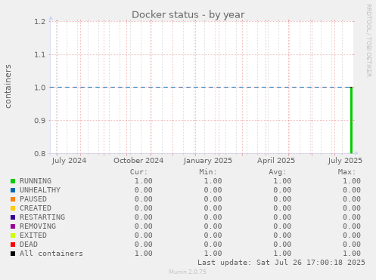
Task: Click the yellow CREATED legend swatch
Action: [13, 208]
